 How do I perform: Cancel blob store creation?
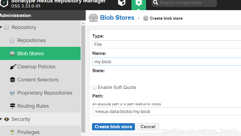point(148,127)
